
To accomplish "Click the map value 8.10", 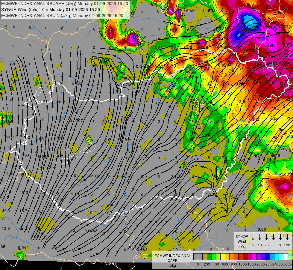I will pyautogui.click(x=75, y=194).
